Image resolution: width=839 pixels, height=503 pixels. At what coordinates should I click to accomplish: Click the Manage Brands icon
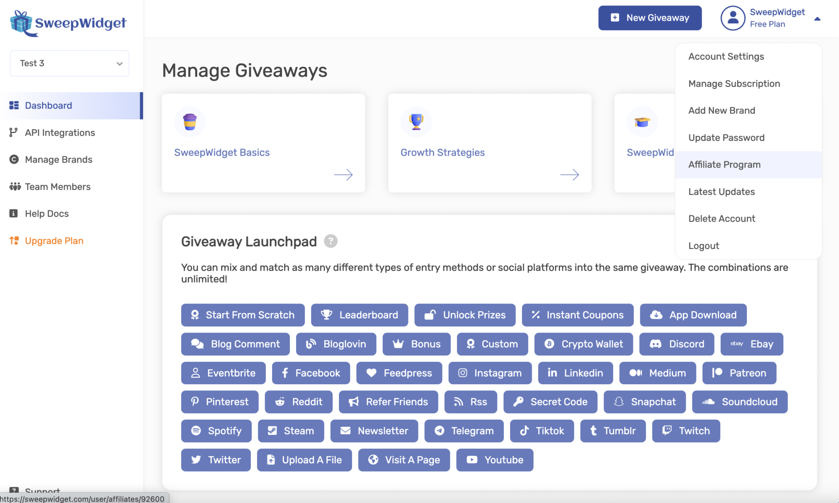pyautogui.click(x=14, y=159)
